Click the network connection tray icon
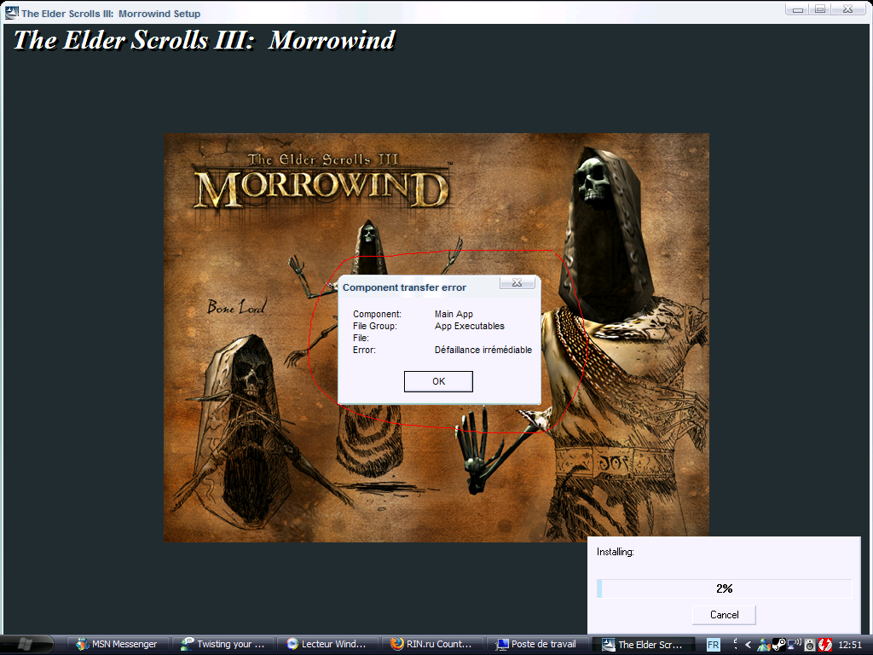Viewport: 873px width, 655px height. [x=794, y=645]
